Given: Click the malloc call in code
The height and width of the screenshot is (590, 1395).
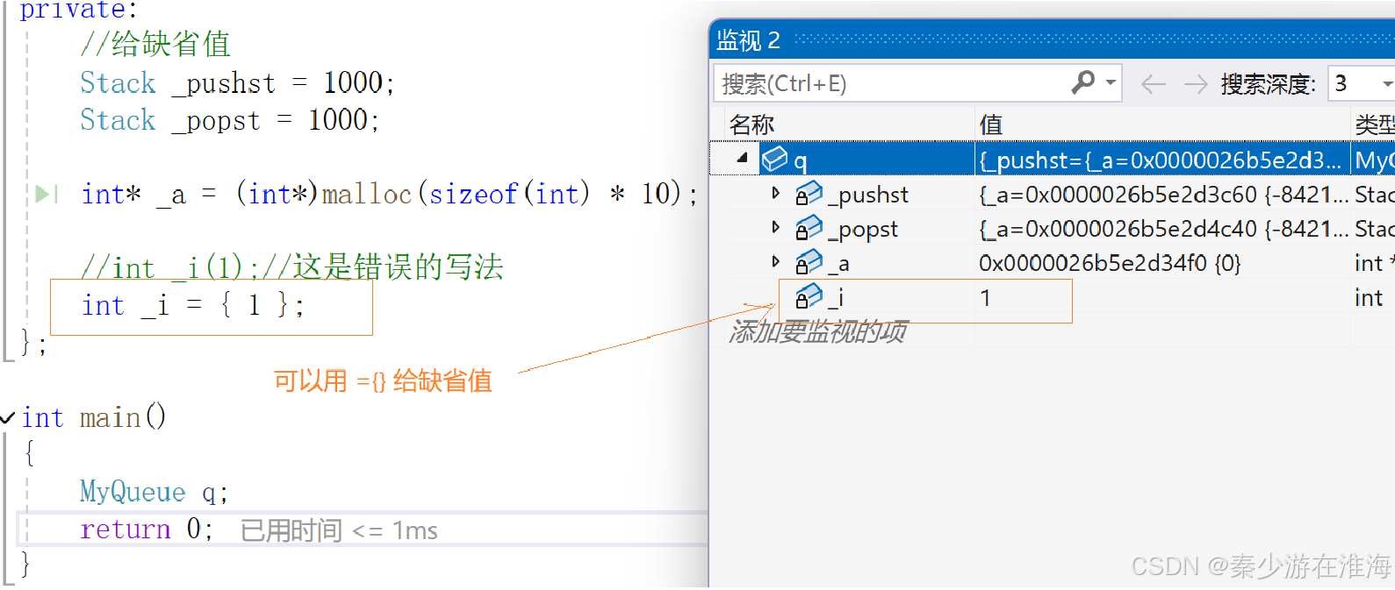Looking at the screenshot, I should [367, 194].
